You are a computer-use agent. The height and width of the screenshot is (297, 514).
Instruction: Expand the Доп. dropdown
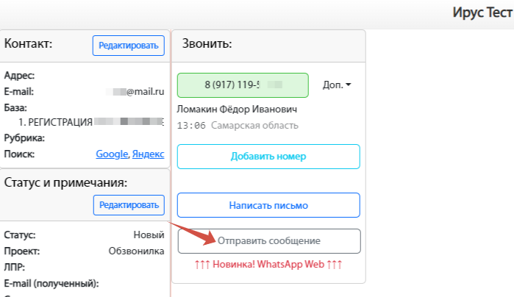point(337,85)
